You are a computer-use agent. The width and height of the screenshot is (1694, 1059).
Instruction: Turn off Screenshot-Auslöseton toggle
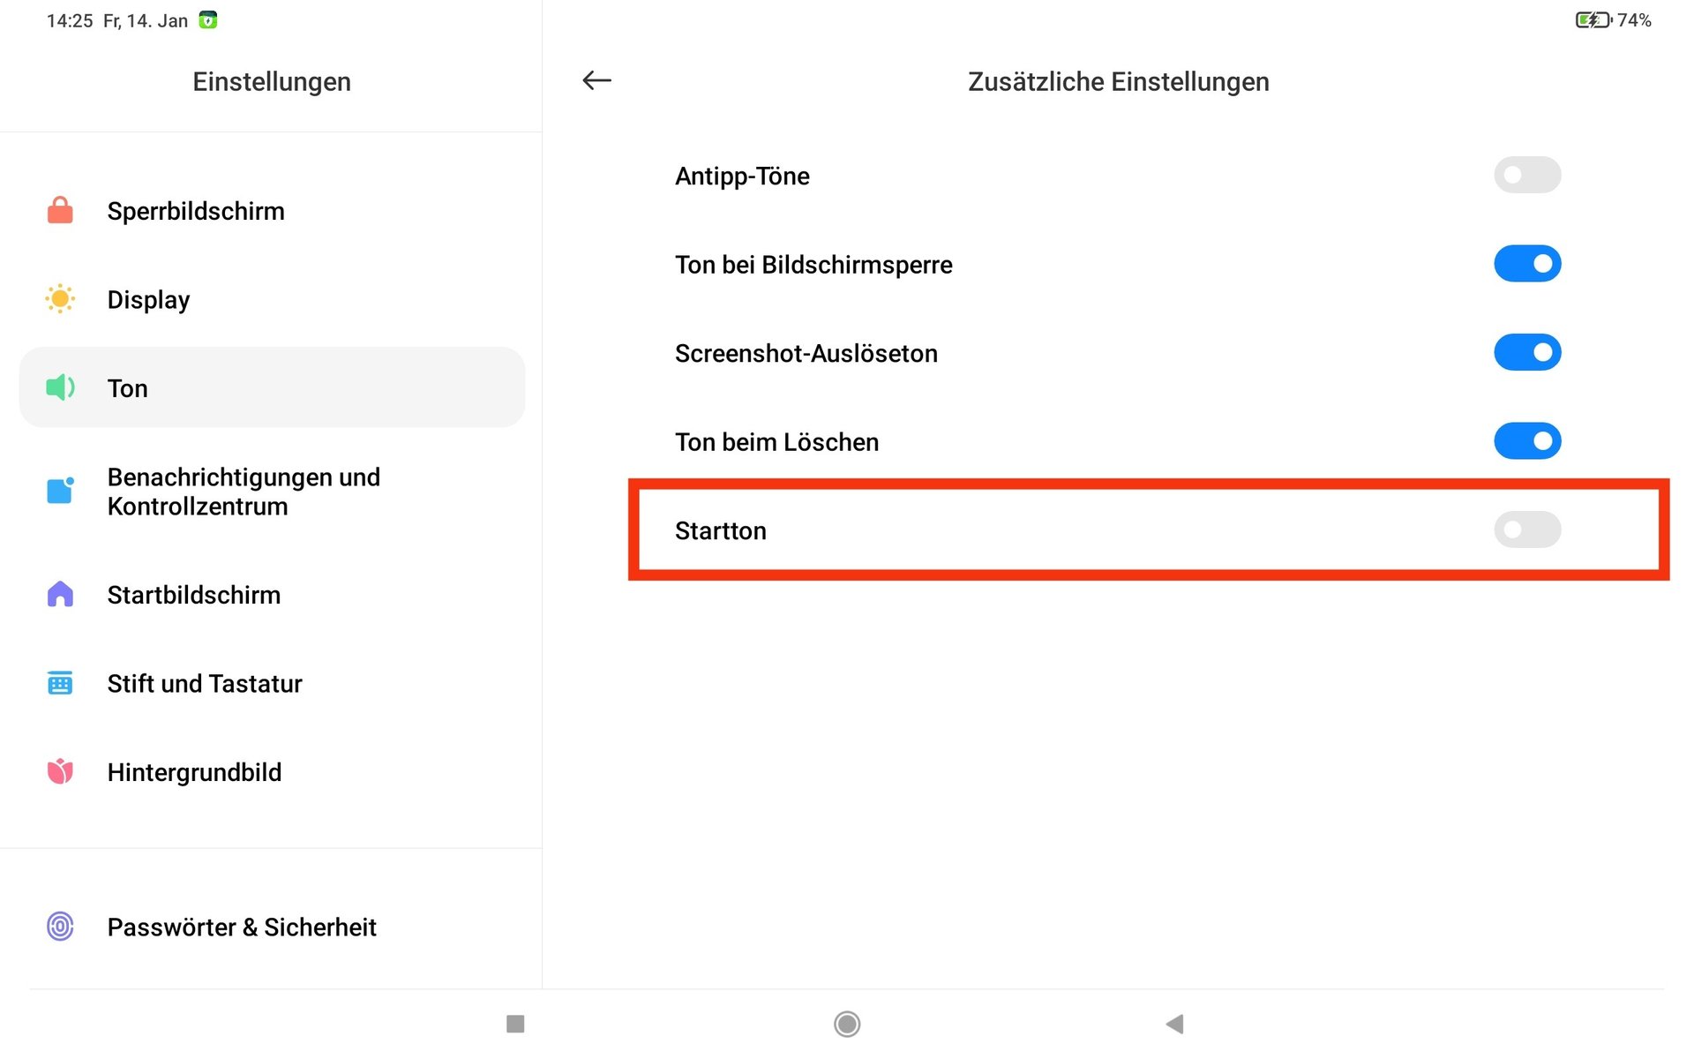pos(1527,352)
